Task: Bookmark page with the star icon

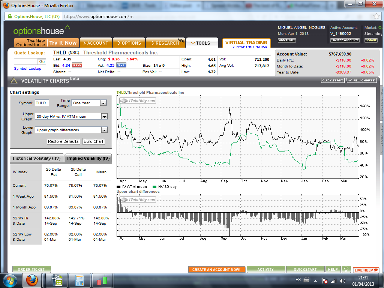Action: pyautogui.click(x=376, y=16)
